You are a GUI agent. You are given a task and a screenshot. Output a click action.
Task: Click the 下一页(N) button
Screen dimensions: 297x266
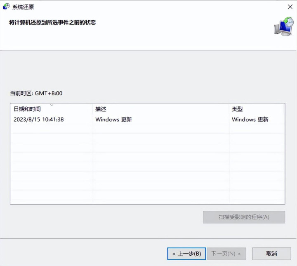coord(226,254)
